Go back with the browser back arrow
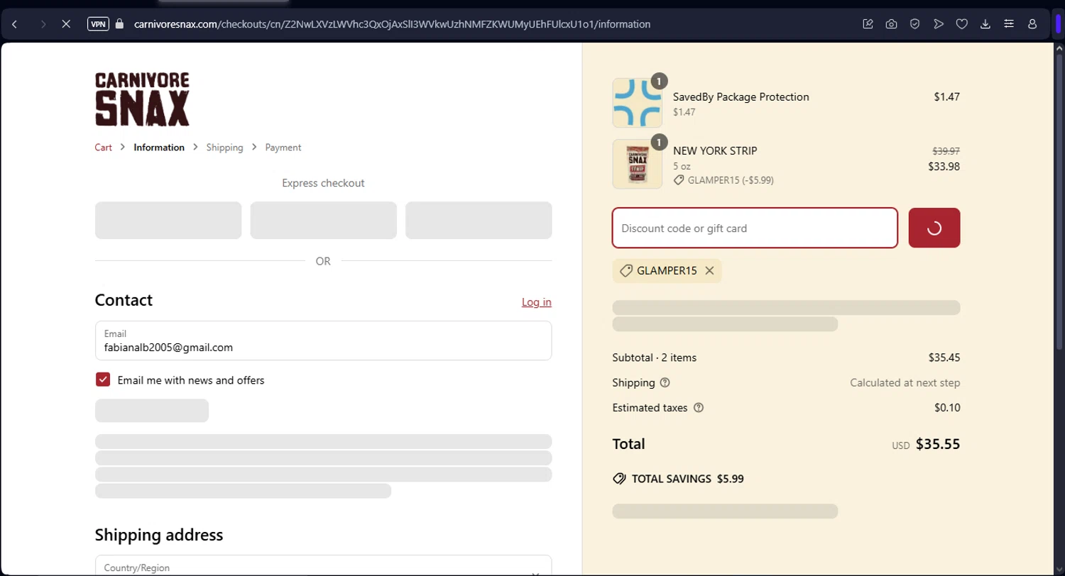The height and width of the screenshot is (576, 1065). tap(14, 24)
